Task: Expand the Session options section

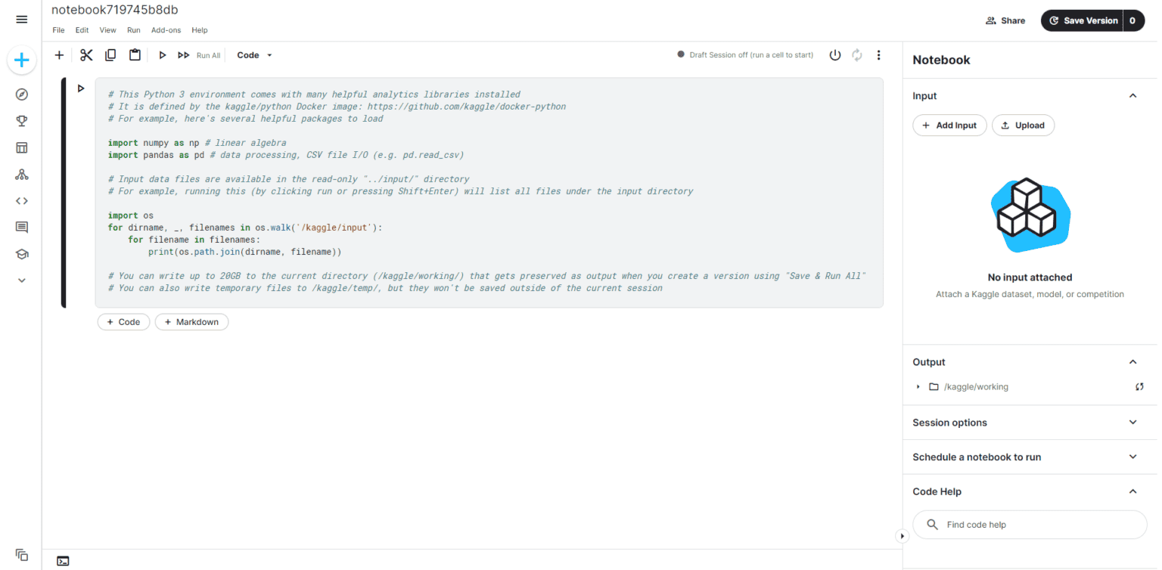Action: point(1132,422)
